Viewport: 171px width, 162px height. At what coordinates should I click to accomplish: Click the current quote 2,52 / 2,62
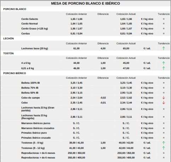[126, 98]
